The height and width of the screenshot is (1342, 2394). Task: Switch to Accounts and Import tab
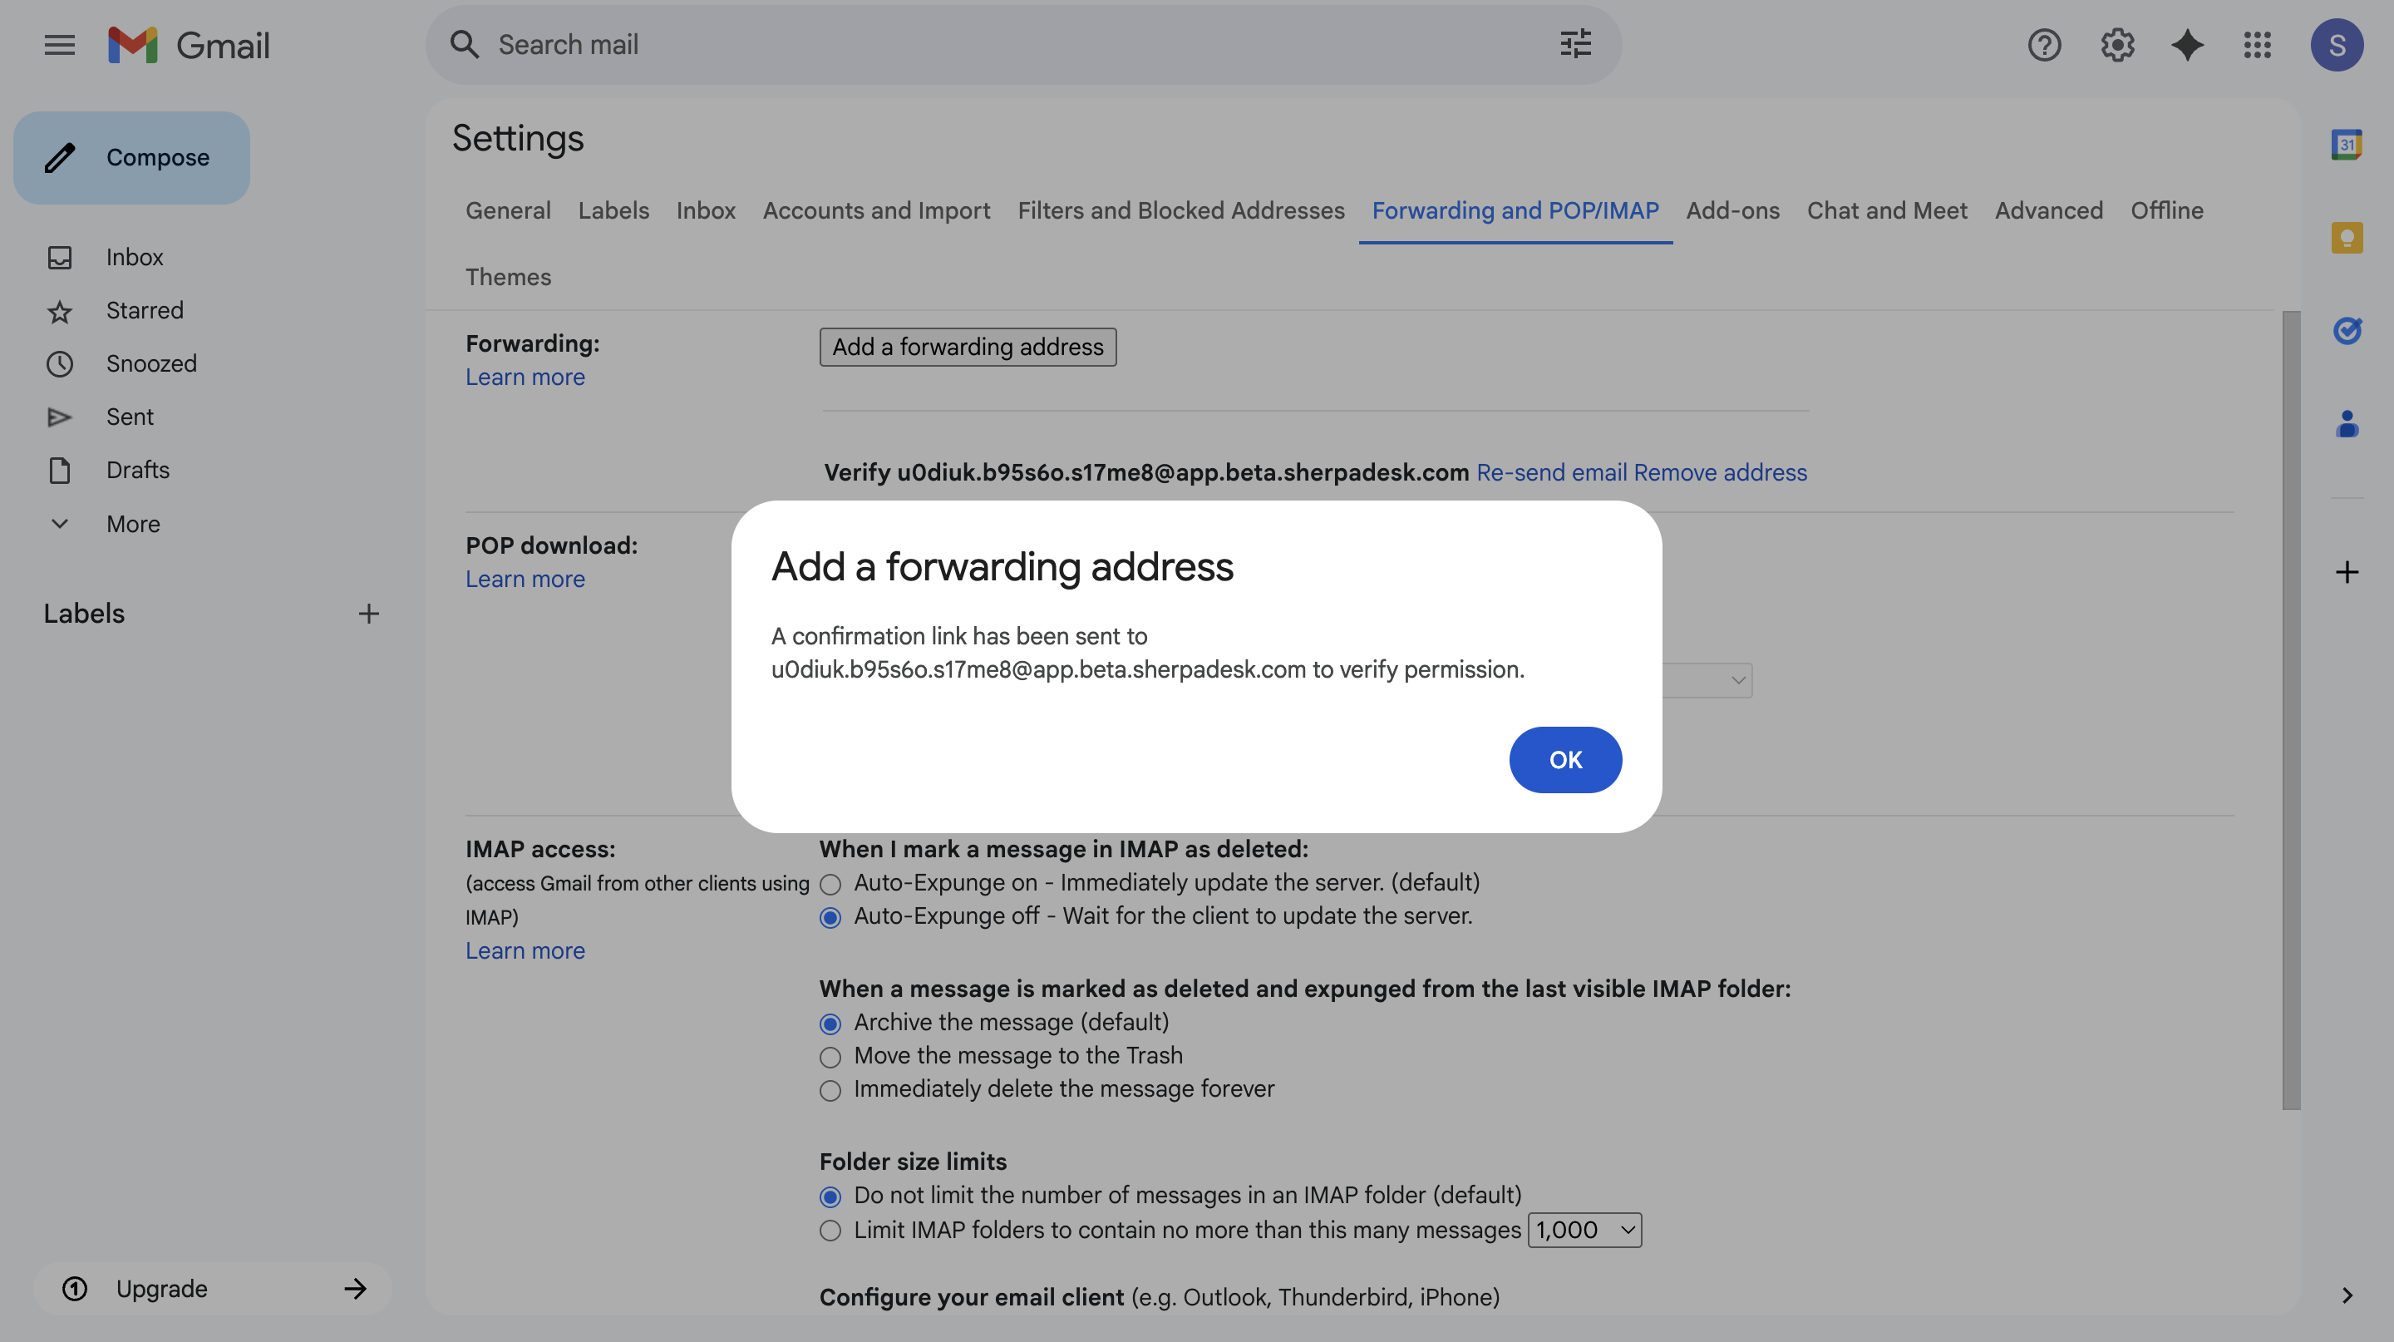point(875,211)
